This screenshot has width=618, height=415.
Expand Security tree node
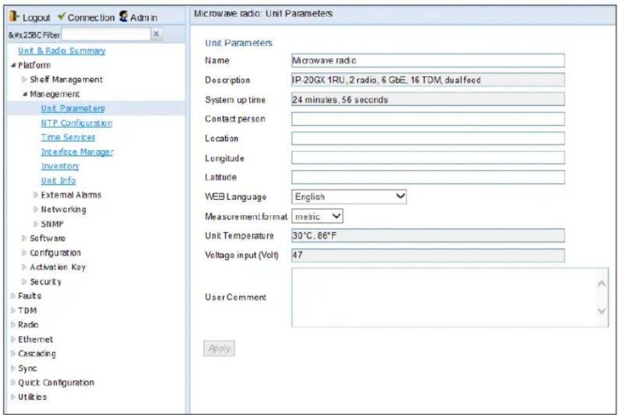(24, 282)
